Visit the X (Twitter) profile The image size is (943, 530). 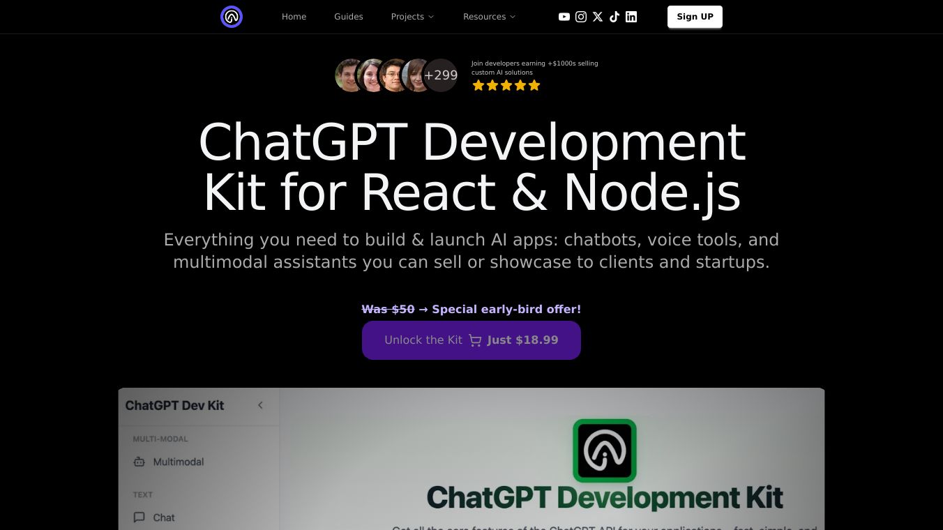pyautogui.click(x=598, y=17)
